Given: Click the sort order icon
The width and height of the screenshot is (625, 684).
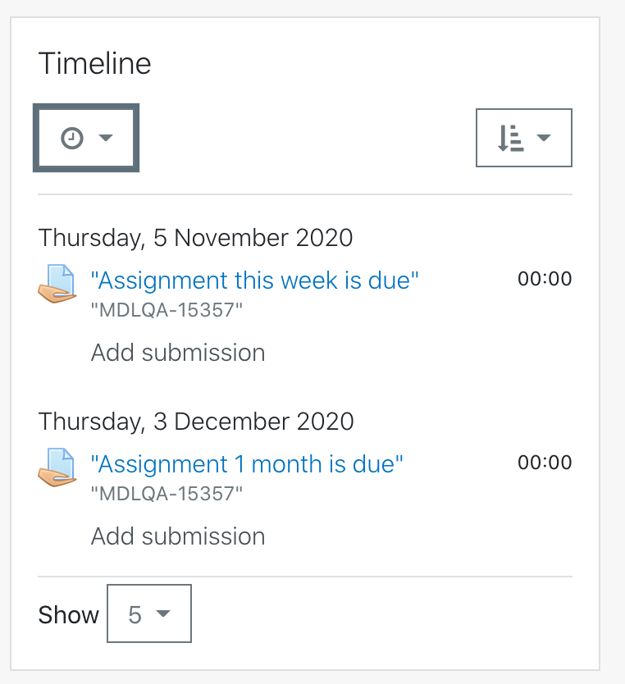Looking at the screenshot, I should click(x=511, y=139).
